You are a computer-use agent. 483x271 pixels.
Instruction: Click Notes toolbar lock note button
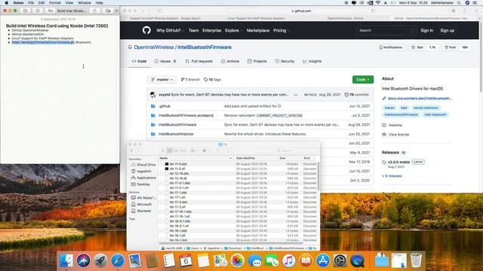(x=94, y=11)
